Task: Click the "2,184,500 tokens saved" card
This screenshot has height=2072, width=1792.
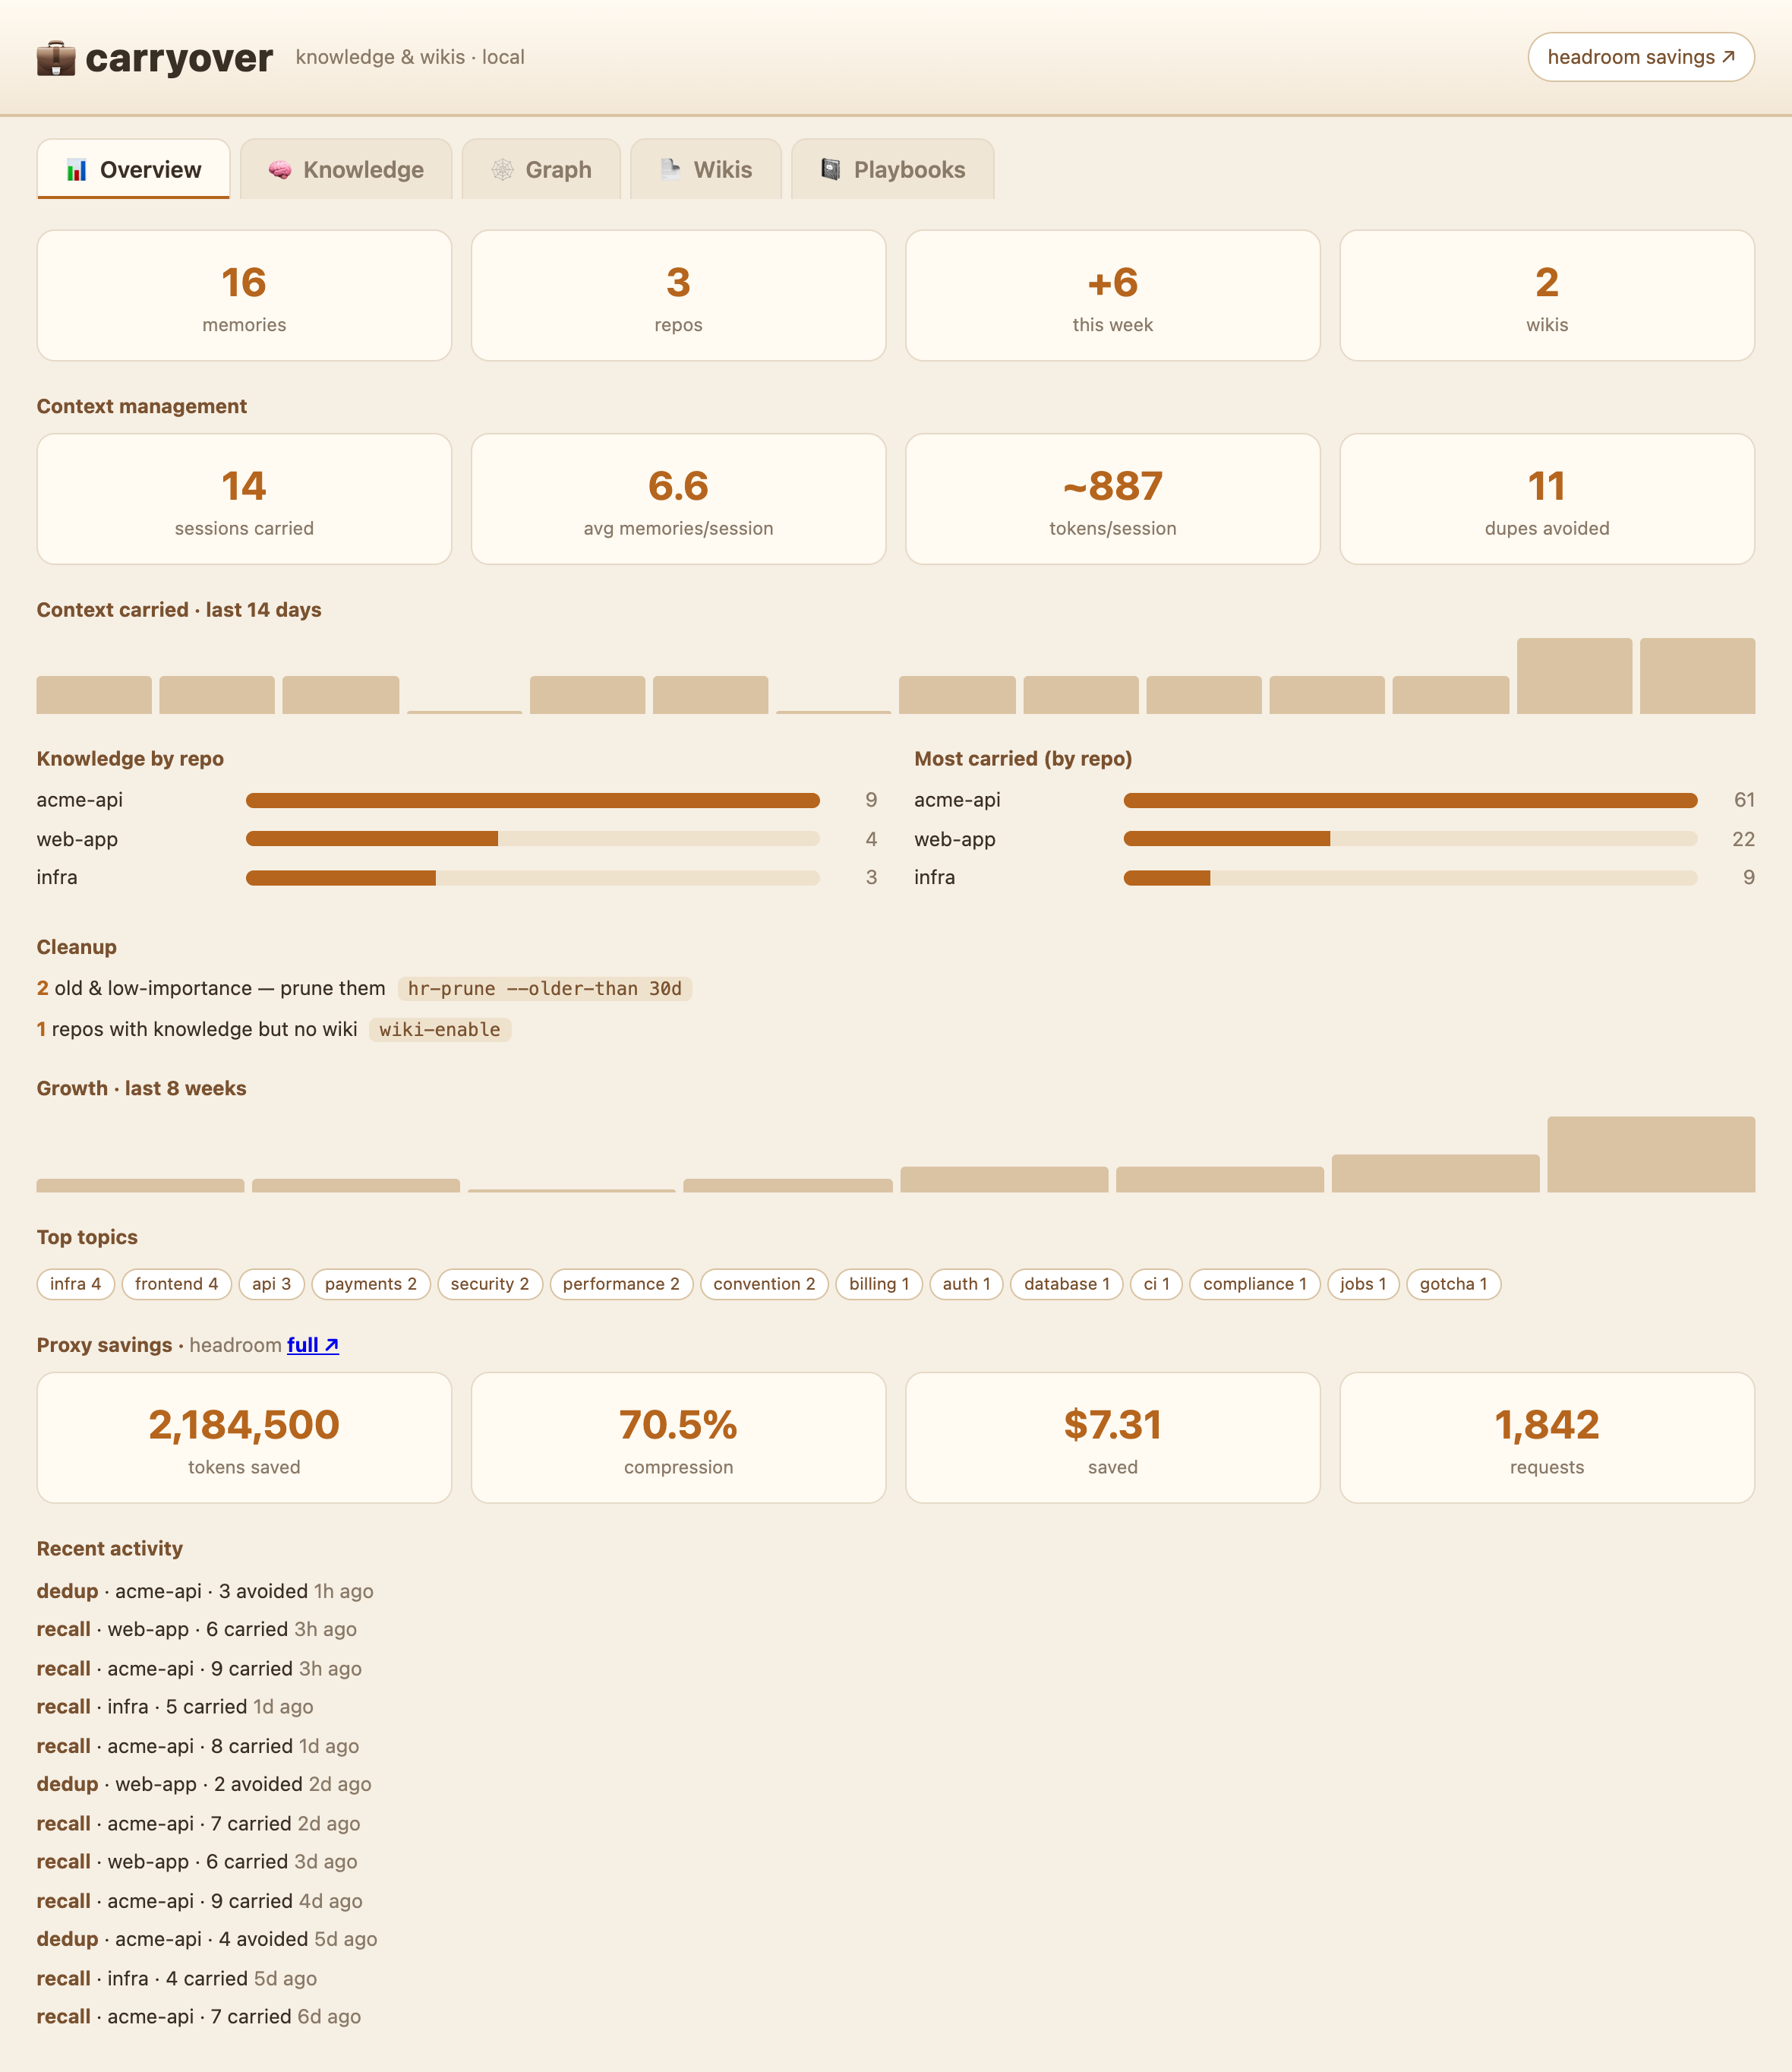Action: tap(244, 1438)
